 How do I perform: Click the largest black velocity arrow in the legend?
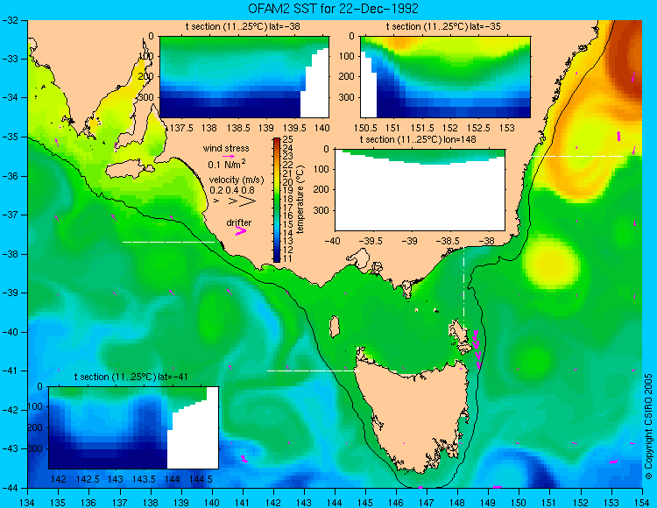(247, 201)
